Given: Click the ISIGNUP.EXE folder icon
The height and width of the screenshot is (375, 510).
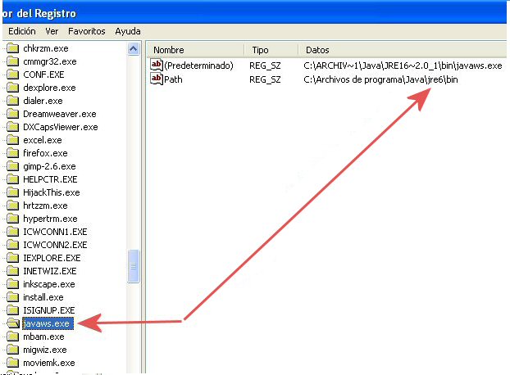Looking at the screenshot, I should [12, 310].
